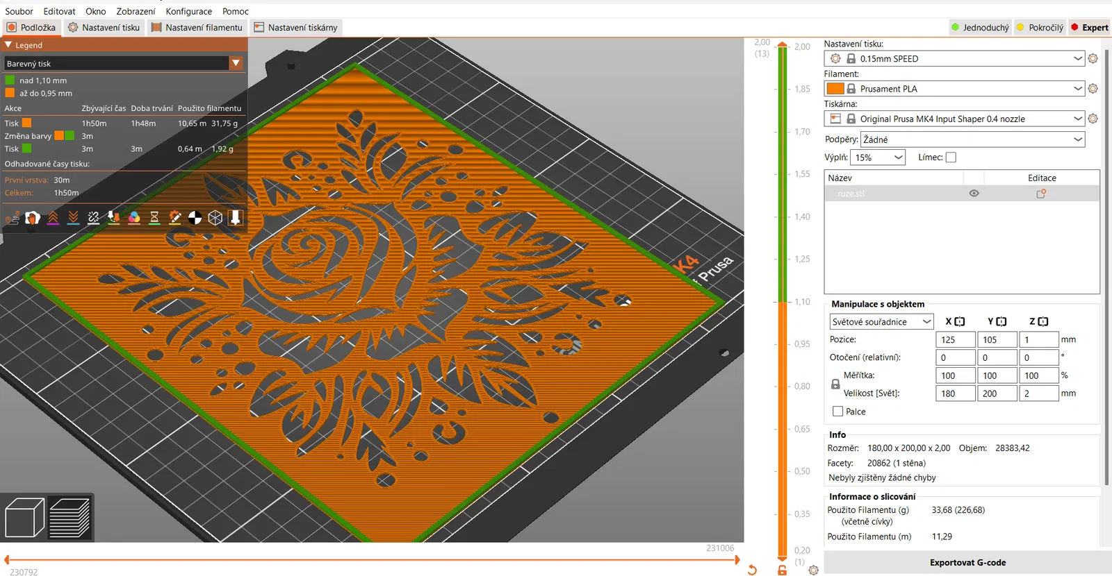
Task: Open the Barevný tisk view type dropdown
Action: (124, 63)
